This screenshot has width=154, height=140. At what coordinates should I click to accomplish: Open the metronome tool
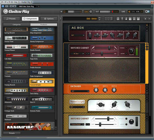click(x=126, y=19)
